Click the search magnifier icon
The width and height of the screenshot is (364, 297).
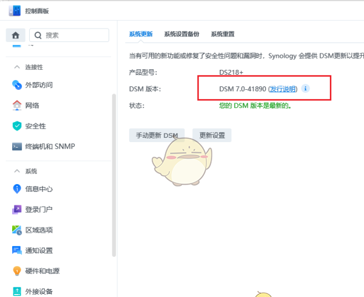(x=38, y=35)
